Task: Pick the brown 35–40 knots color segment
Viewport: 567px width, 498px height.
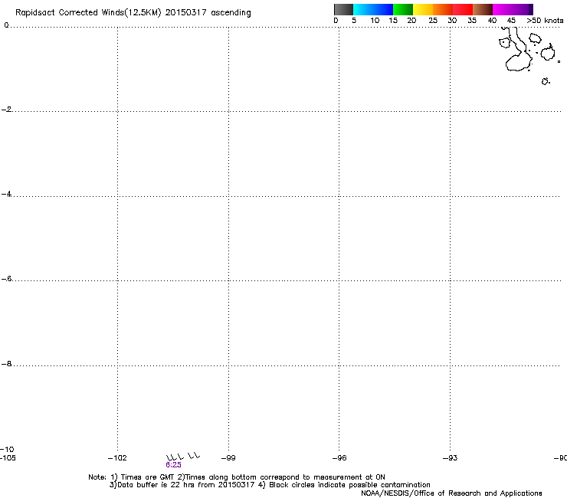Action: tap(483, 9)
